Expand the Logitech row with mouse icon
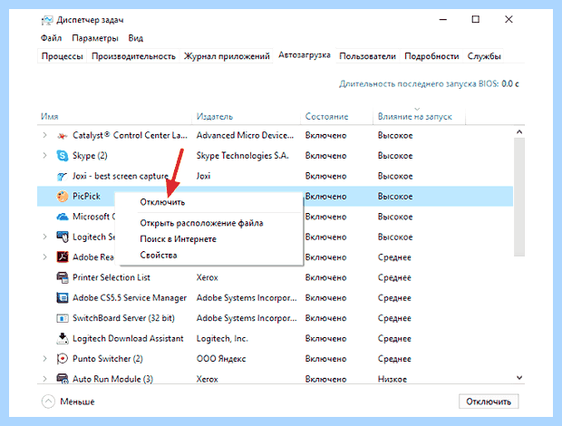 coord(44,237)
